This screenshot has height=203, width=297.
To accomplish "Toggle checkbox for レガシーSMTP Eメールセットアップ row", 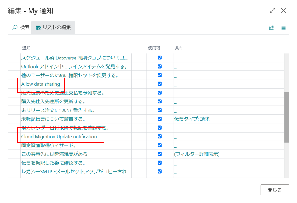I will click(160, 171).
